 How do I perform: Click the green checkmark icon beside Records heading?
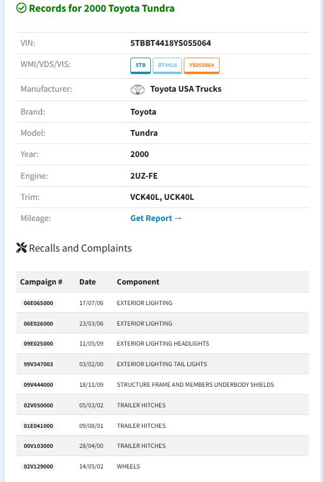[x=21, y=8]
